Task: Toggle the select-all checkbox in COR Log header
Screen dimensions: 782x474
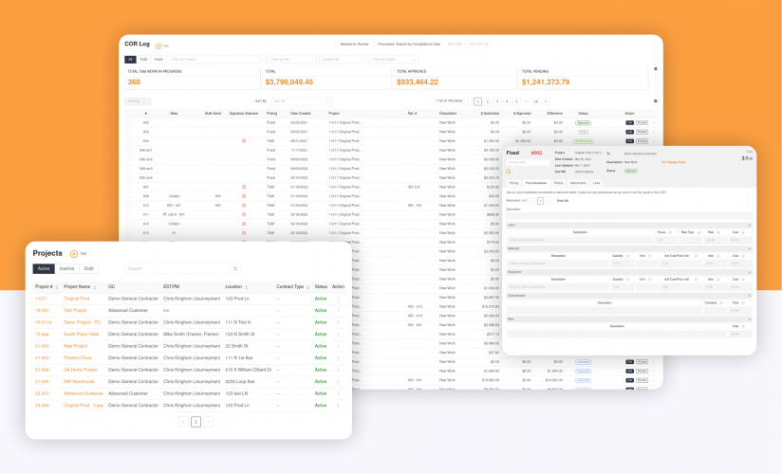Action: [x=129, y=114]
